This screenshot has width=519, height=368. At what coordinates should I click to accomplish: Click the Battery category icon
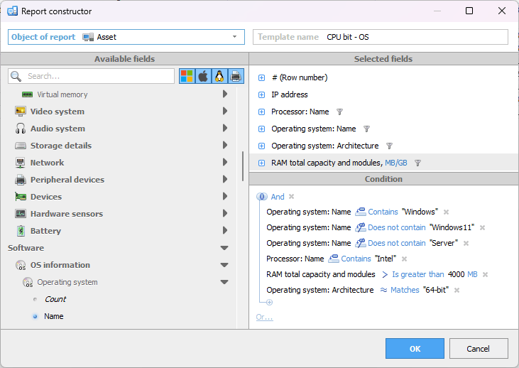(x=21, y=231)
